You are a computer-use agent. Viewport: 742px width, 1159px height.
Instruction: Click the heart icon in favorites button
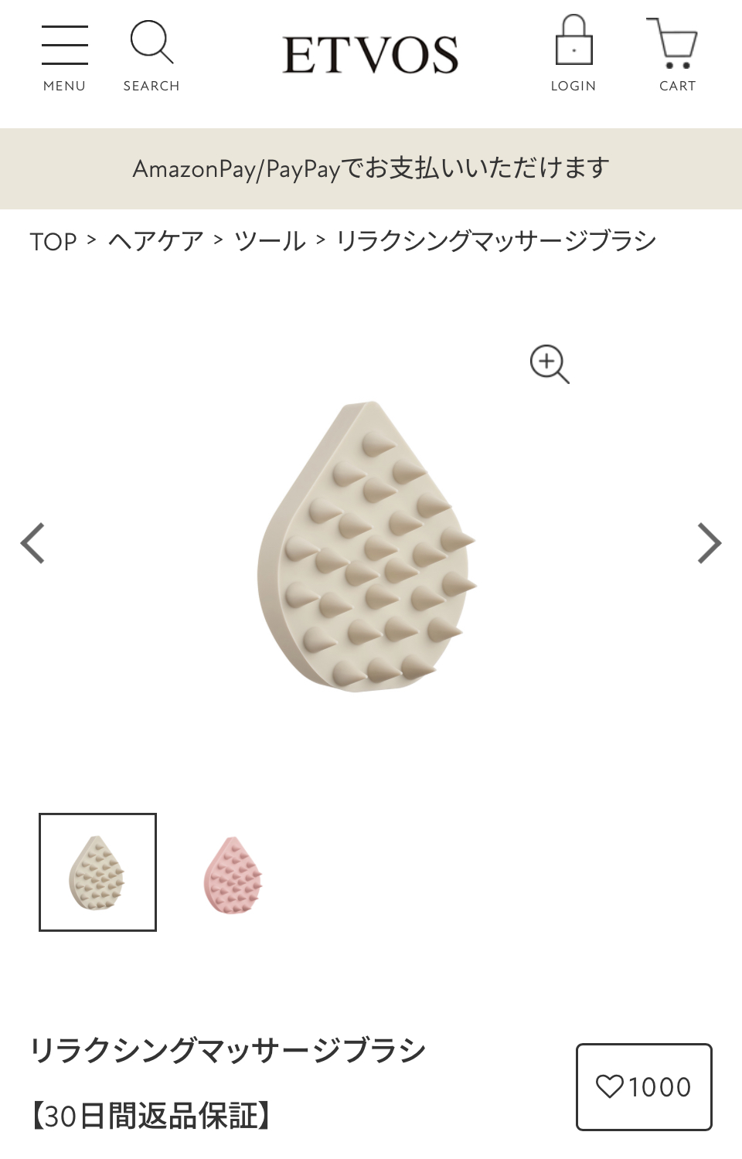click(609, 1087)
